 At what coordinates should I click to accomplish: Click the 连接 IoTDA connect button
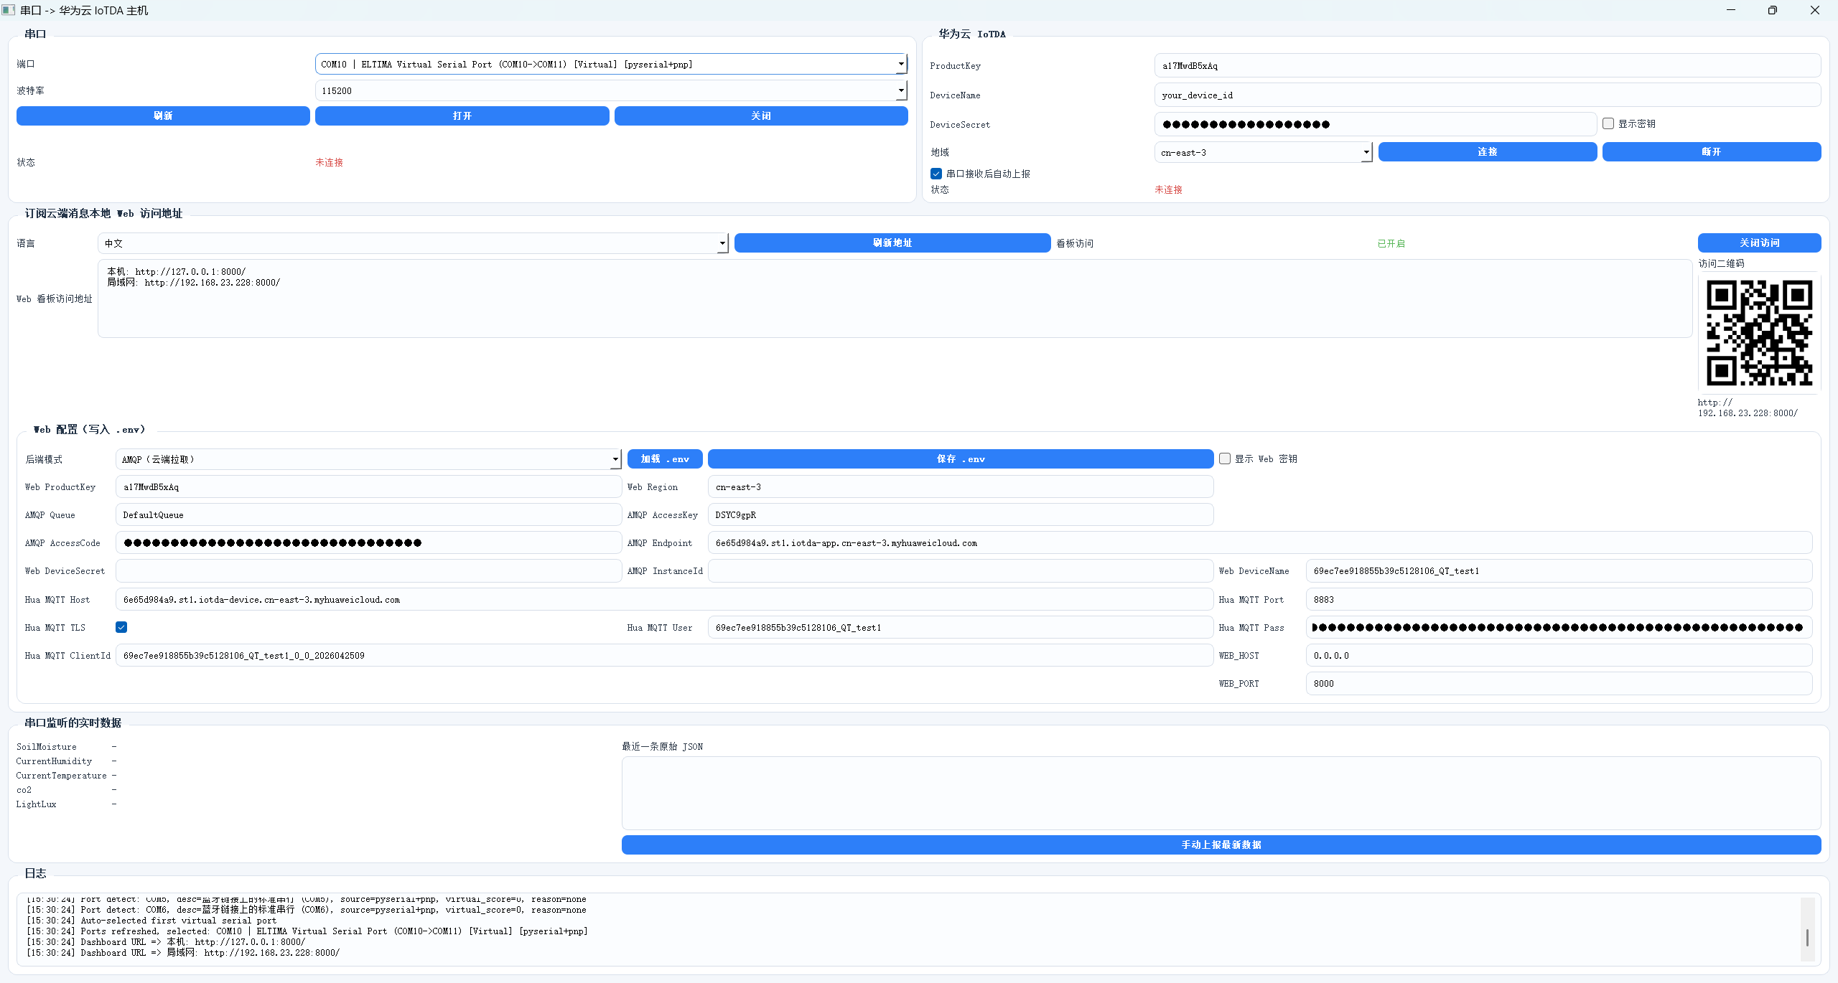click(1488, 151)
